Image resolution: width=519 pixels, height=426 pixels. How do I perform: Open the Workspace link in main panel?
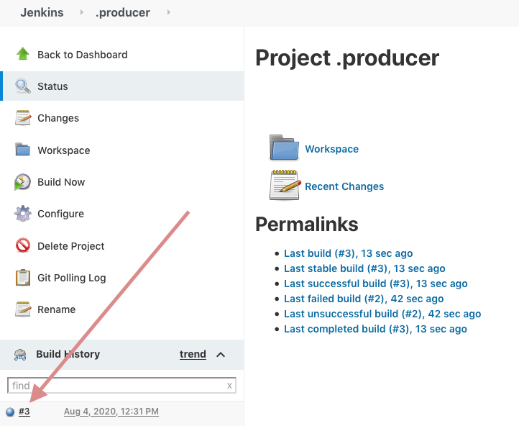click(331, 149)
